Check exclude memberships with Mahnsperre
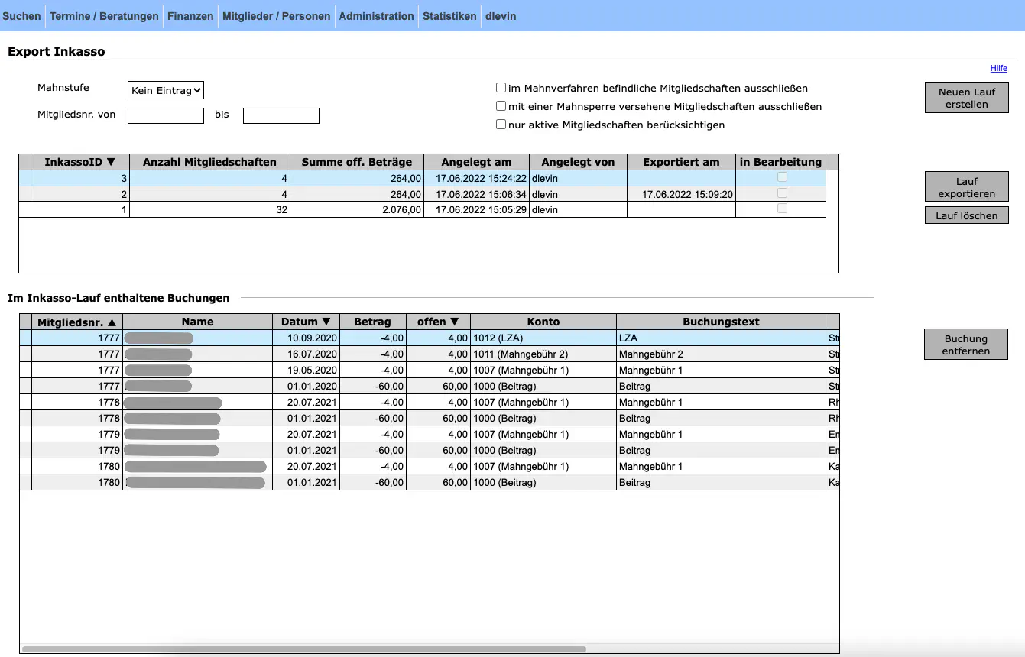This screenshot has width=1025, height=657. [x=501, y=106]
